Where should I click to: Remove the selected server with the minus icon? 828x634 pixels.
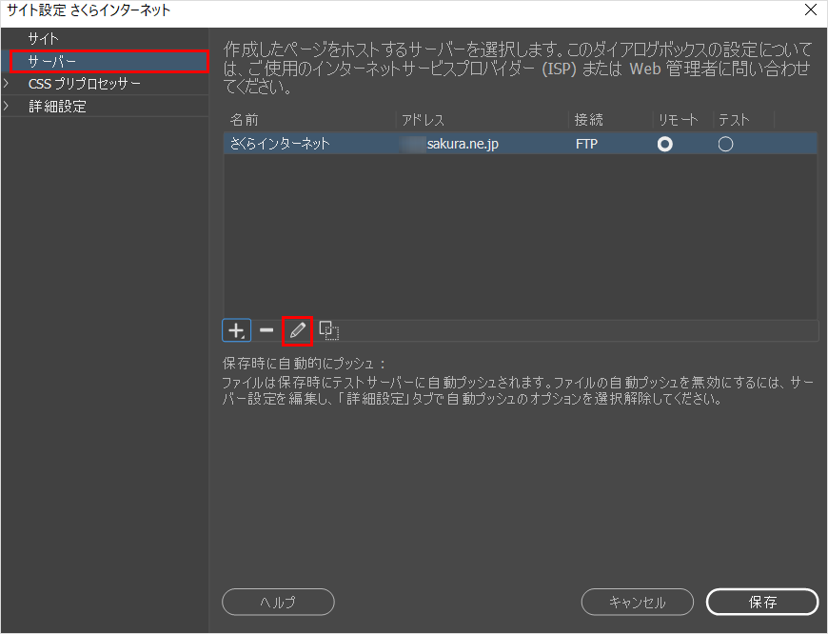click(266, 330)
